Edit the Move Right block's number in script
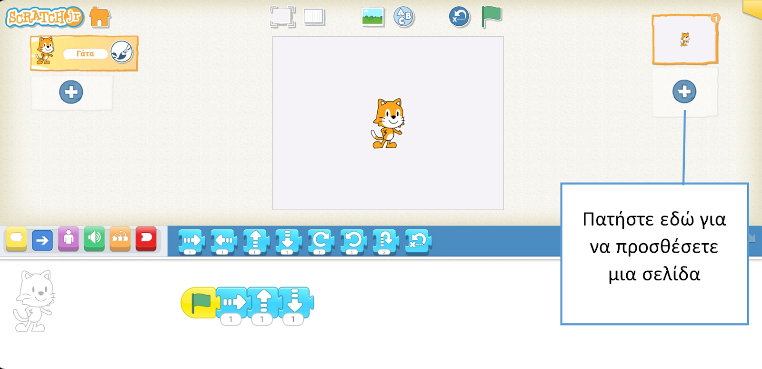This screenshot has width=762, height=369. coord(231,319)
